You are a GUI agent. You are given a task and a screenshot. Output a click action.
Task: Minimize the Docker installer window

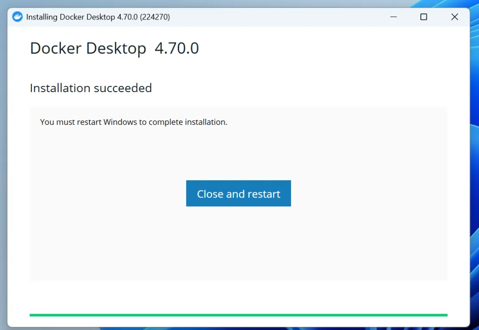[x=393, y=17]
